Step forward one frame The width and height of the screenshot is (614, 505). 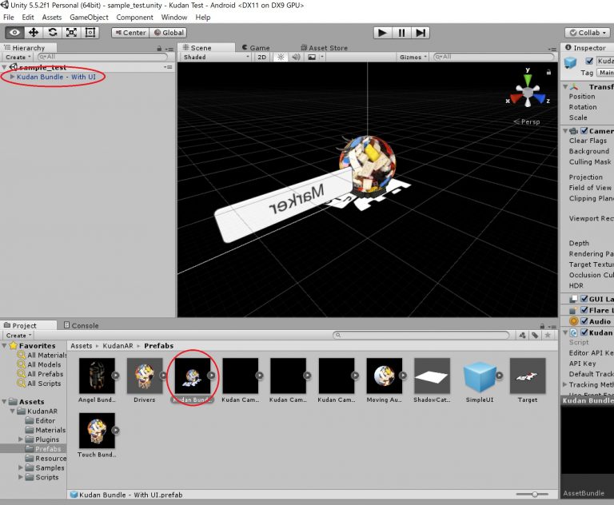click(421, 33)
